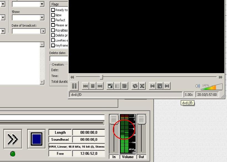
Task: Click the "Delete date" input field
Action: tap(59, 59)
